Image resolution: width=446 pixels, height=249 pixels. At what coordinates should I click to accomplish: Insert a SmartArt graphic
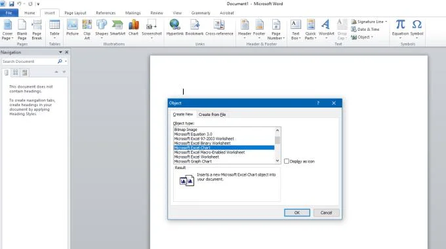(117, 28)
